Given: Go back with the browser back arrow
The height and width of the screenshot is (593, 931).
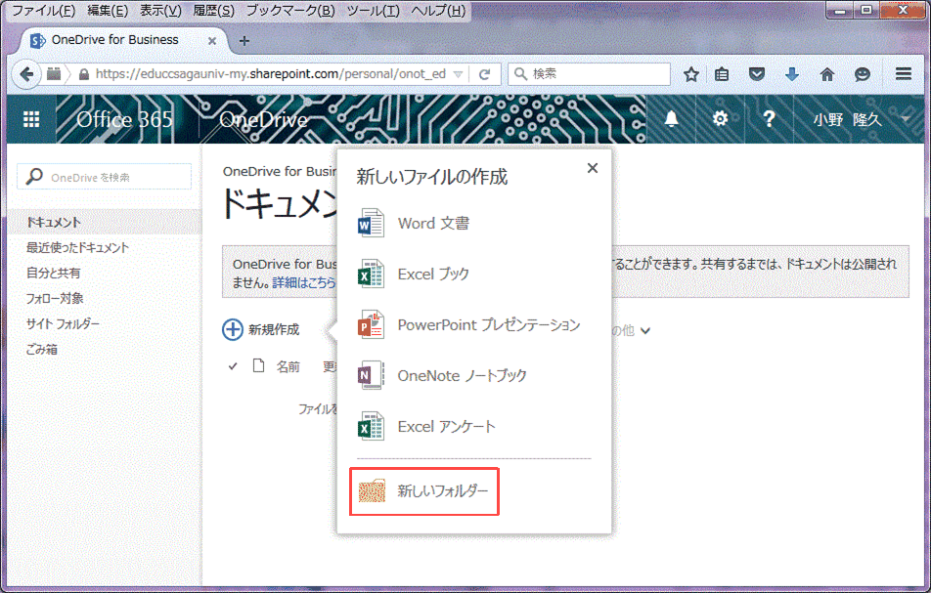Looking at the screenshot, I should coord(26,74).
